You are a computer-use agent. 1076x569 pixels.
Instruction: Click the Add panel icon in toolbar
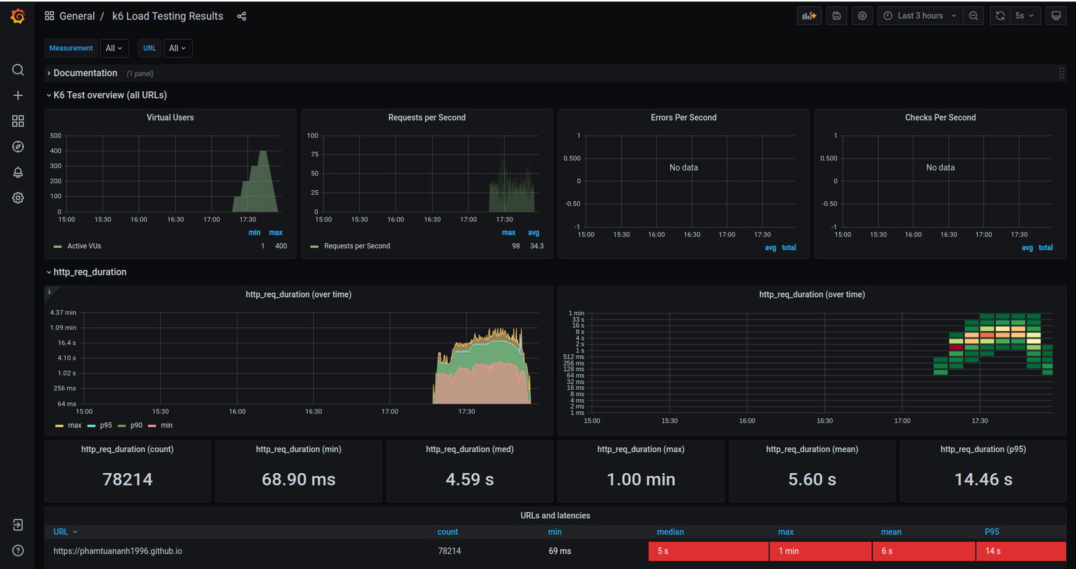coord(809,16)
